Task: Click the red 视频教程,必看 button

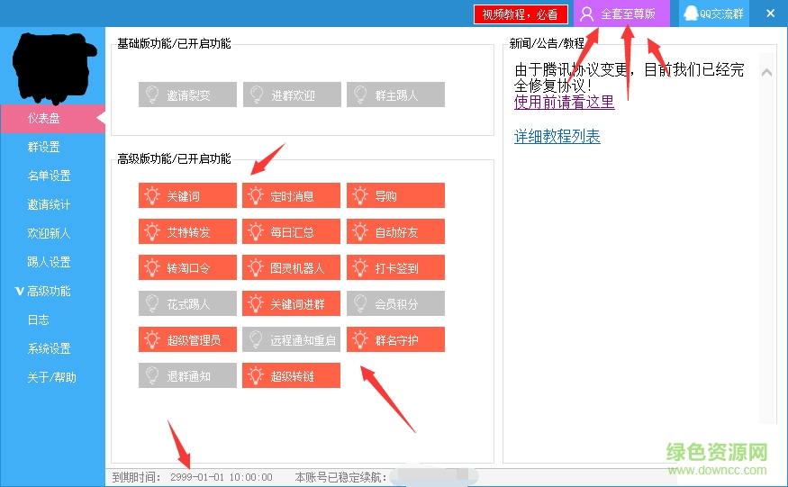Action: pos(521,14)
